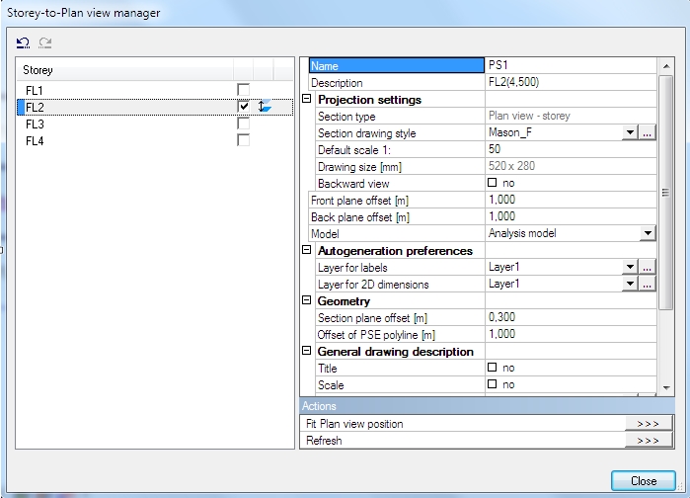690x498 pixels.
Task: Enable the Title checkbox
Action: click(494, 368)
